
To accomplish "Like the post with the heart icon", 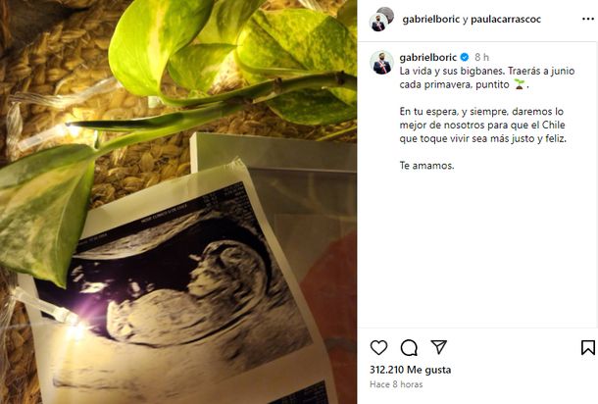I will click(378, 347).
